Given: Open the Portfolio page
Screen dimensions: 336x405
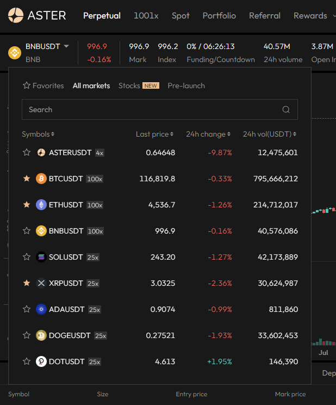Looking at the screenshot, I should click(219, 16).
